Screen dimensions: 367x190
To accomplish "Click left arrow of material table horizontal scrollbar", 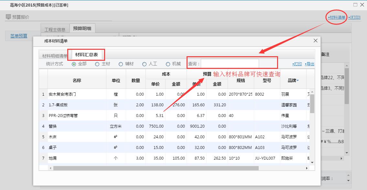I will (50, 168).
